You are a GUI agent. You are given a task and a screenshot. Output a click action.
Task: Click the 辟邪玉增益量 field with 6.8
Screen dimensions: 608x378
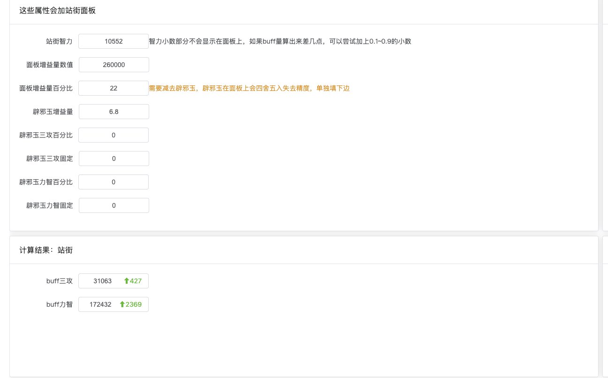(x=114, y=112)
